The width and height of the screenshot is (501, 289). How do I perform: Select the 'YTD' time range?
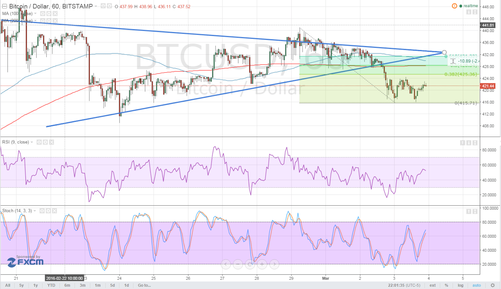click(x=51, y=285)
